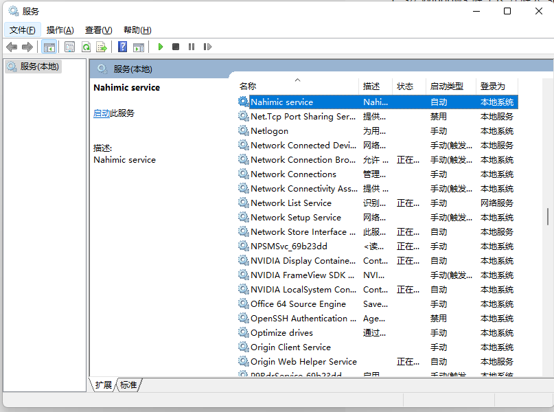Start service with green play icon
This screenshot has width=554, height=412.
point(161,47)
